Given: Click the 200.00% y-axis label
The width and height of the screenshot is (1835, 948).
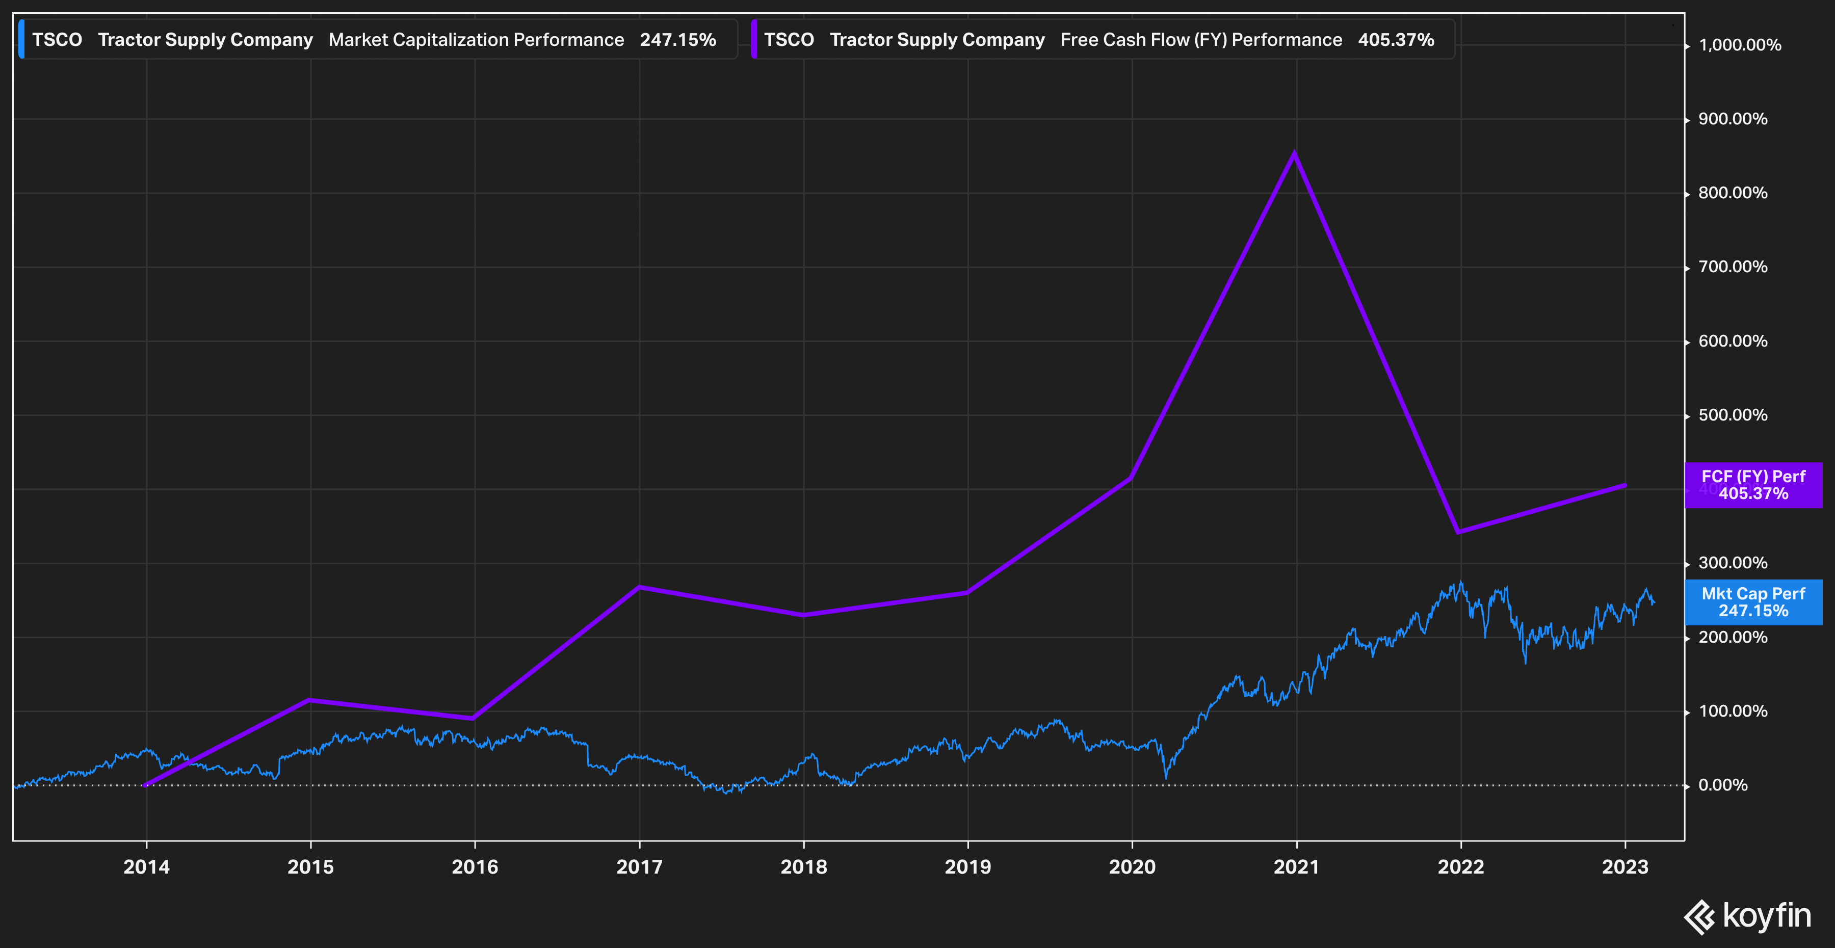Looking at the screenshot, I should pyautogui.click(x=1733, y=638).
